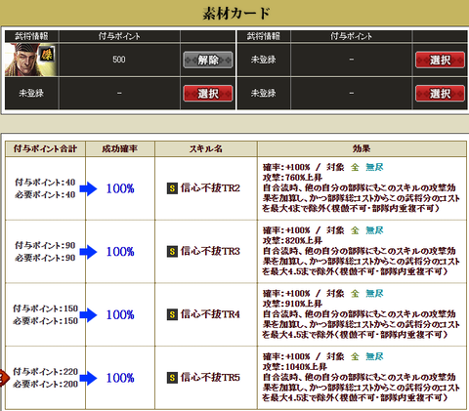Click the S rank icon beside 信心不抜TR2
This screenshot has width=469, height=411.
[x=172, y=188]
